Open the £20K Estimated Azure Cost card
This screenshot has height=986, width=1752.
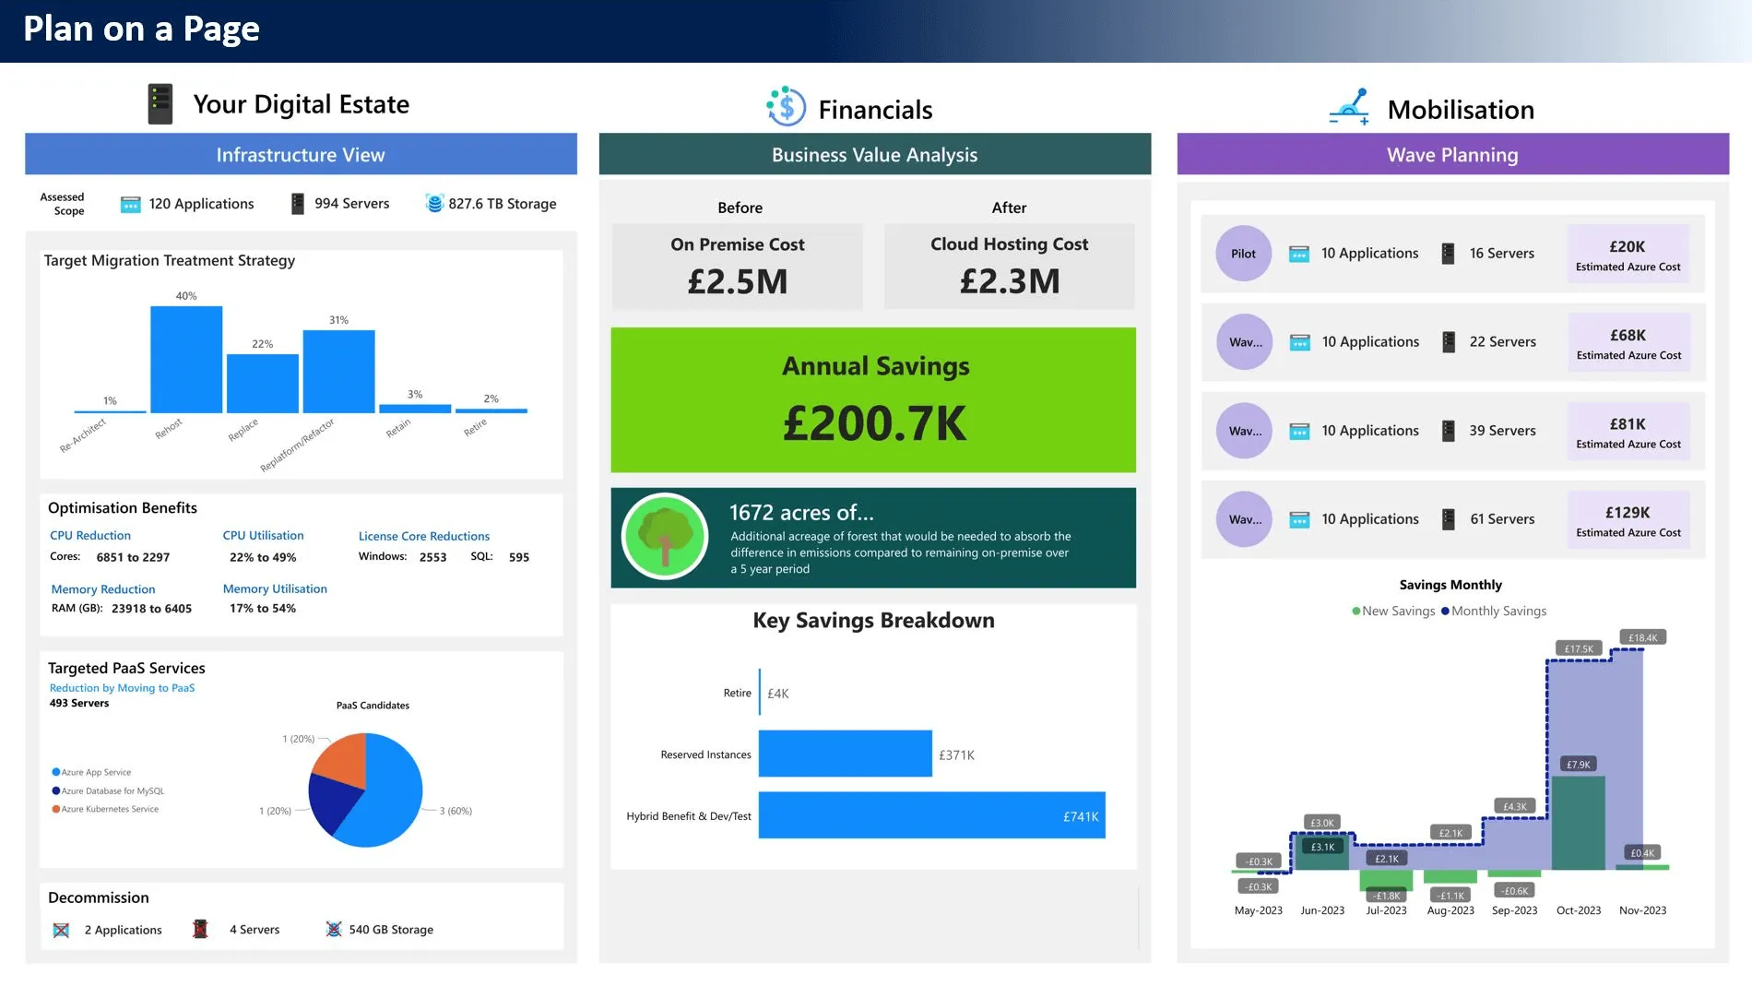[x=1628, y=255]
